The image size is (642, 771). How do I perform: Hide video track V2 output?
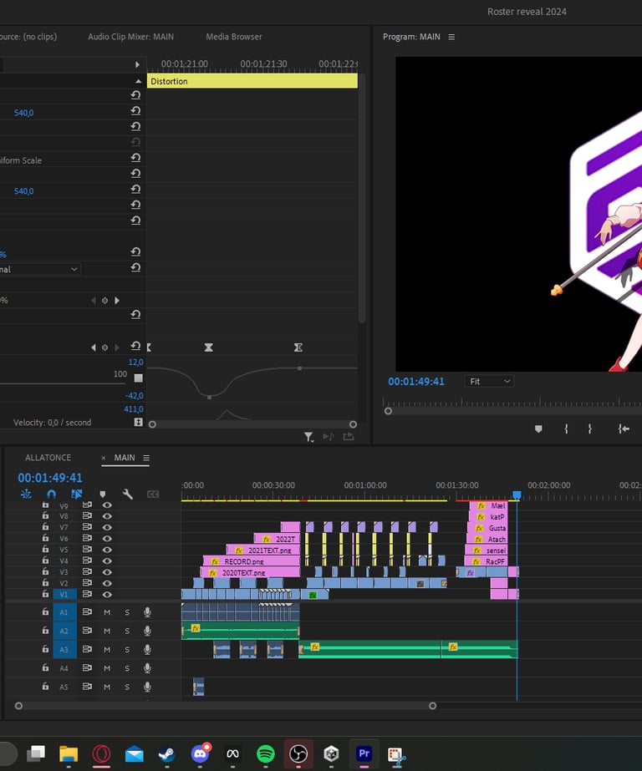point(107,583)
